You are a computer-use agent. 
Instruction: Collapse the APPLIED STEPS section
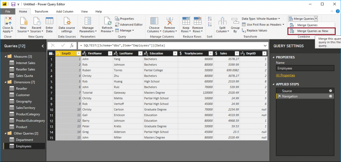point(274,84)
